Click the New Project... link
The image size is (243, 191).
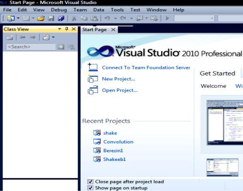tap(118, 79)
